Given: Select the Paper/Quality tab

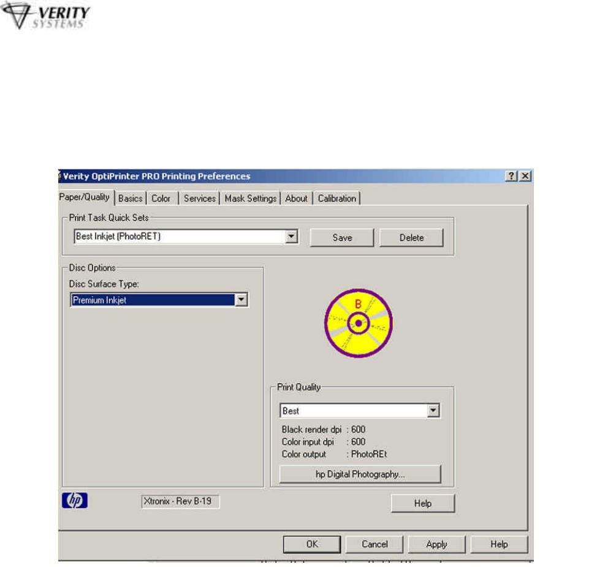Looking at the screenshot, I should (85, 197).
